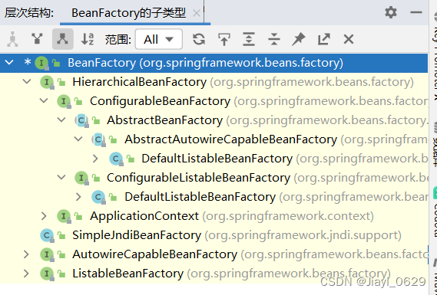
Task: Click the package text (org.springframework.jndi.support)
Action: coord(303,235)
